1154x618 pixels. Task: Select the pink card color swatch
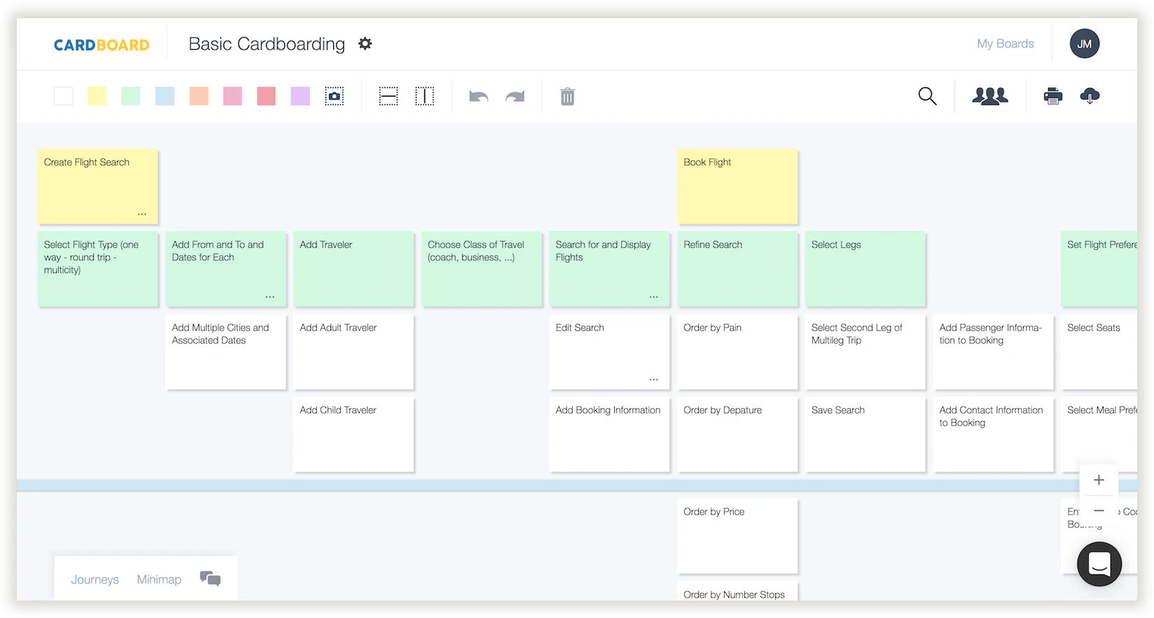pyautogui.click(x=232, y=96)
